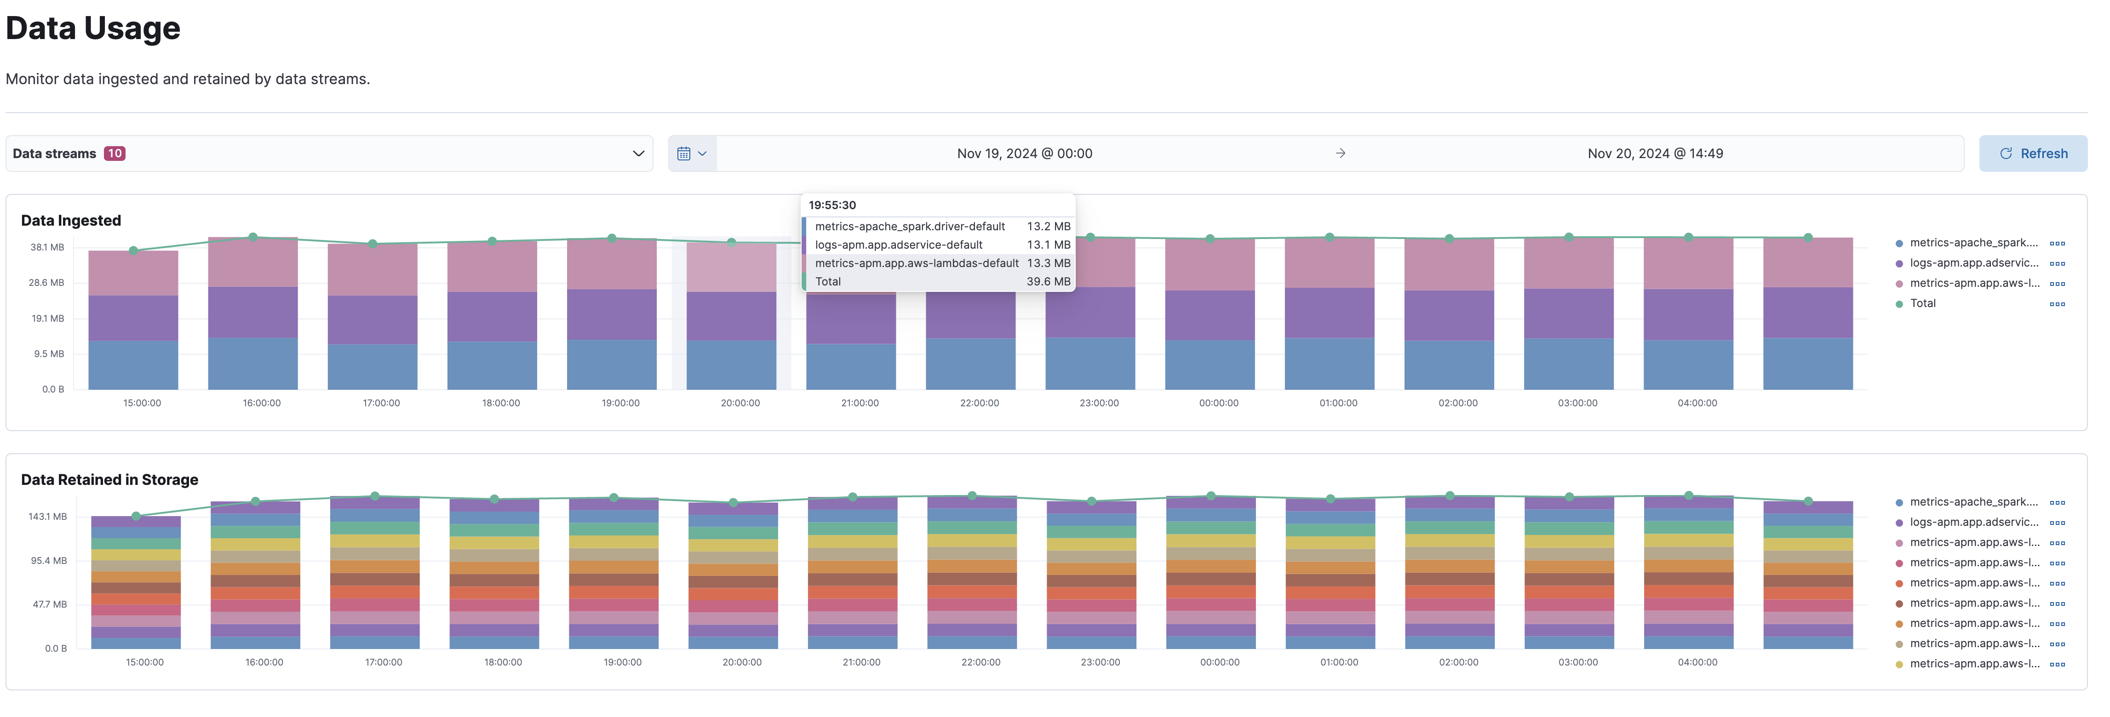This screenshot has height=717, width=2110.
Task: Toggle the Total series in Data Ingested legend
Action: pyautogui.click(x=1922, y=303)
